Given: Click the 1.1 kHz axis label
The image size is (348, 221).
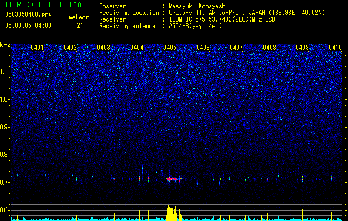Looking at the screenshot, I should click(4, 72).
